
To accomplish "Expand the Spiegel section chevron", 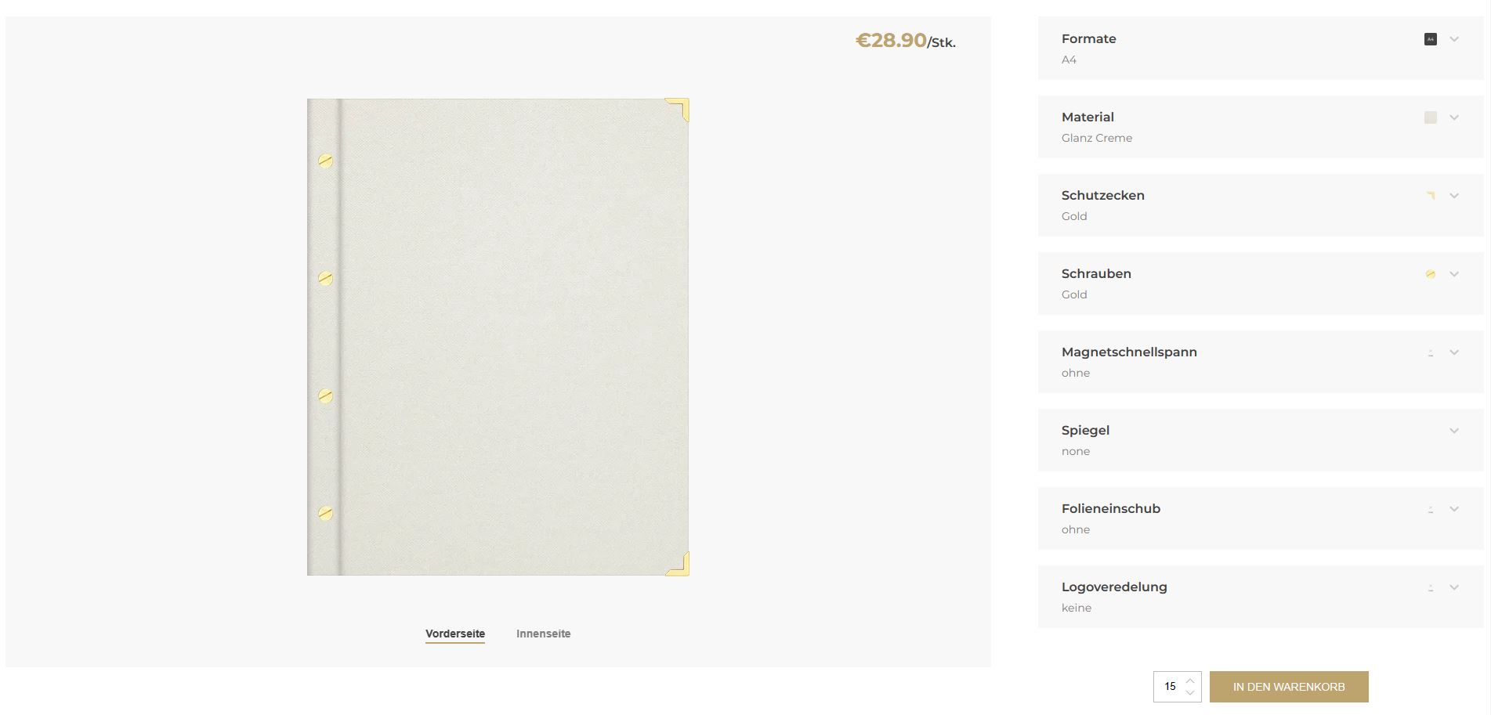I will coord(1454,431).
